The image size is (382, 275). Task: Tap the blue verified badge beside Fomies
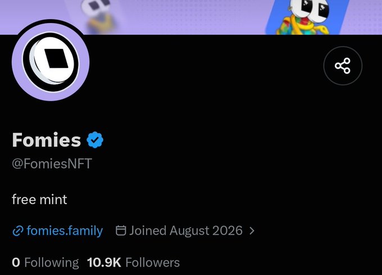coord(95,139)
